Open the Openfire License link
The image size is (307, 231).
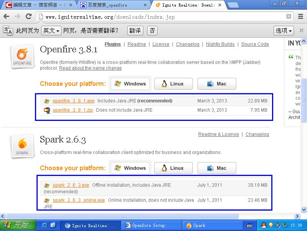tap(161, 44)
